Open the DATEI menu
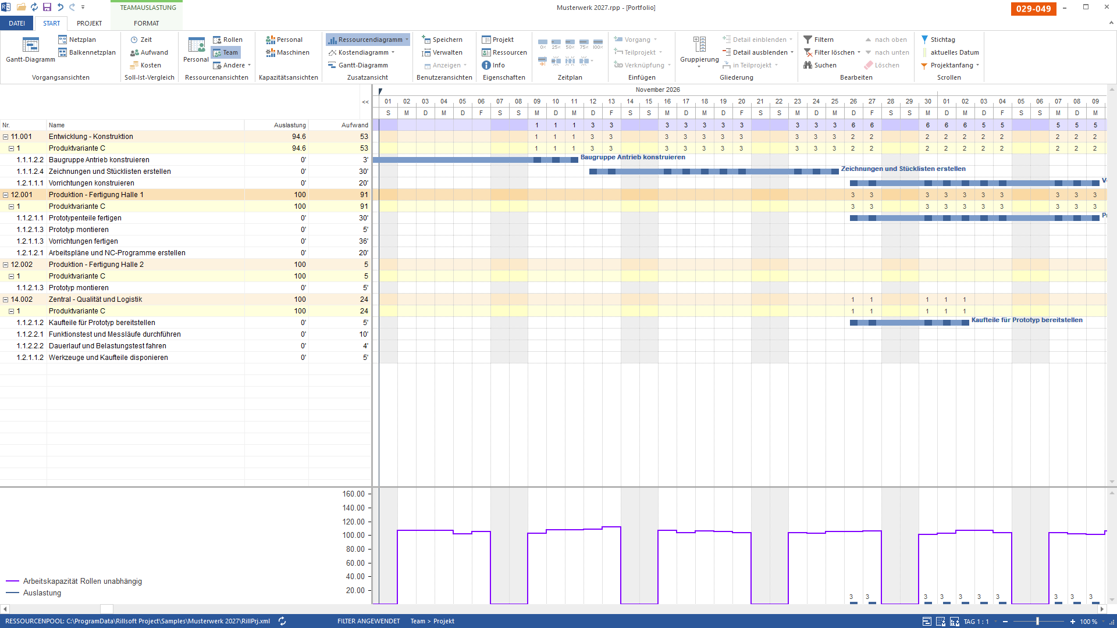This screenshot has width=1117, height=628. pyautogui.click(x=17, y=23)
